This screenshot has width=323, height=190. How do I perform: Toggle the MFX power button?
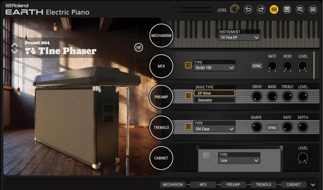click(188, 66)
